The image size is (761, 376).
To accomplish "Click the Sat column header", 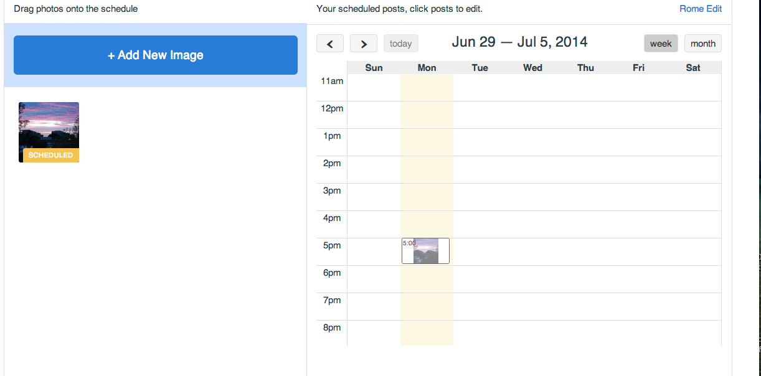I will 693,68.
